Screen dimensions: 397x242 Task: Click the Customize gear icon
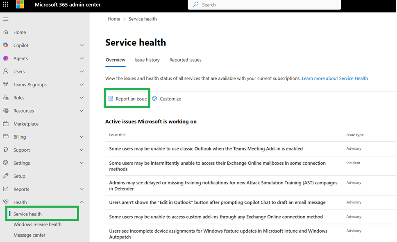coord(155,99)
